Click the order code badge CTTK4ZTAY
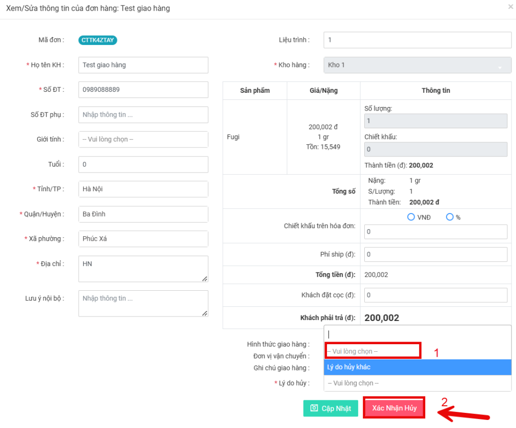Screen dimensions: 516x428 (x=98, y=40)
